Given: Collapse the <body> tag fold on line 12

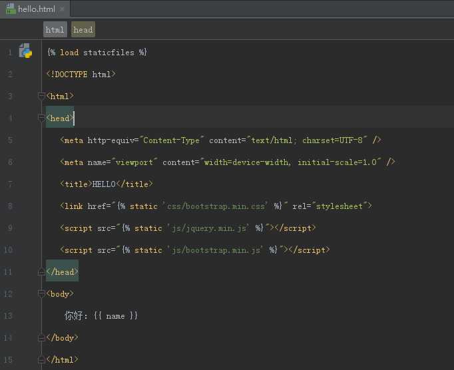Looking at the screenshot, I should click(x=41, y=293).
